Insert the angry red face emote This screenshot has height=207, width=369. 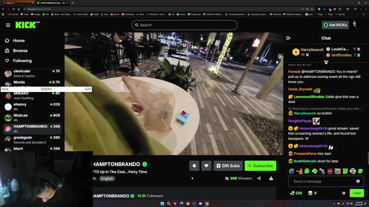point(330,171)
